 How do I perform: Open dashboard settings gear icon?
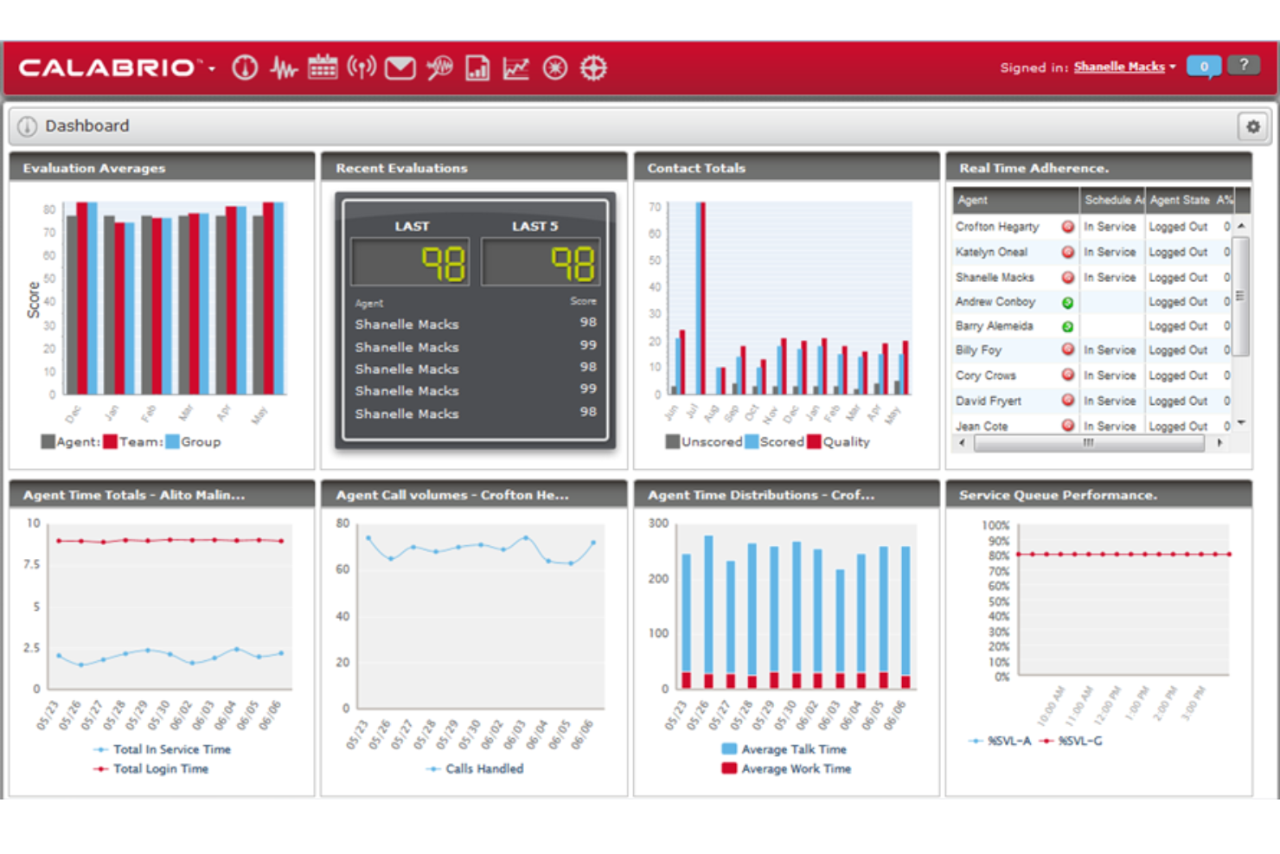coord(1253,126)
